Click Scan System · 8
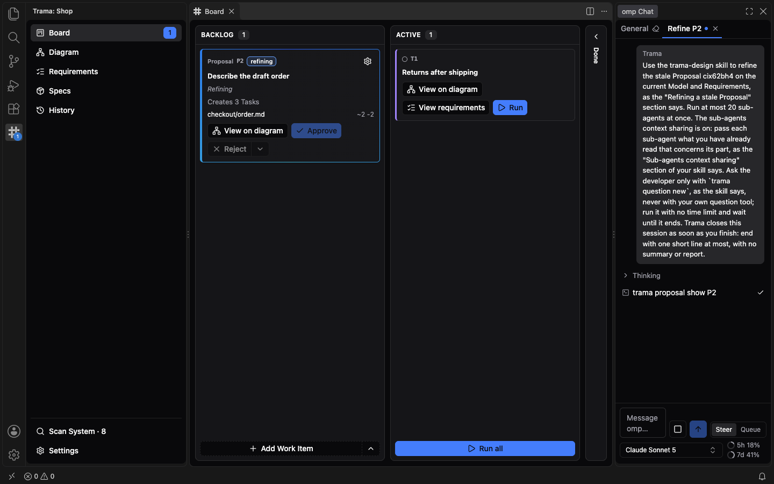 point(106,431)
